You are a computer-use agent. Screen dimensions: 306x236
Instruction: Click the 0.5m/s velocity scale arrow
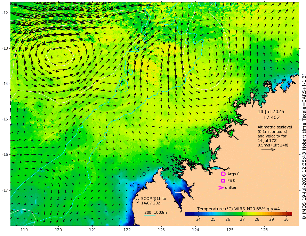(268, 150)
